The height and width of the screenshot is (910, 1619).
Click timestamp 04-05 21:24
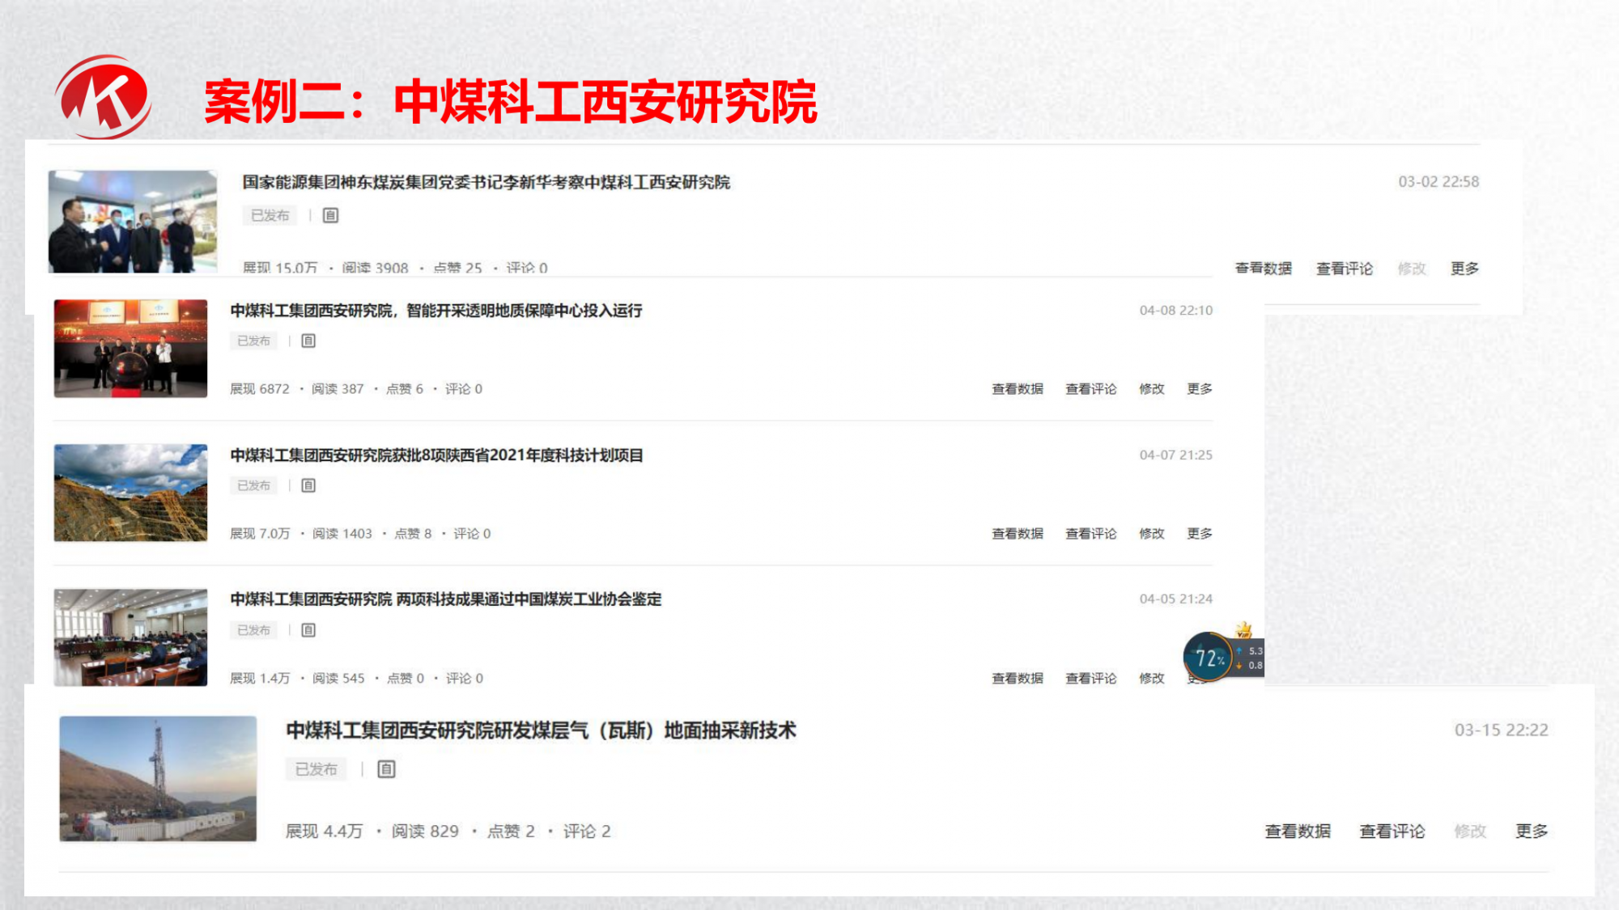pos(1176,599)
